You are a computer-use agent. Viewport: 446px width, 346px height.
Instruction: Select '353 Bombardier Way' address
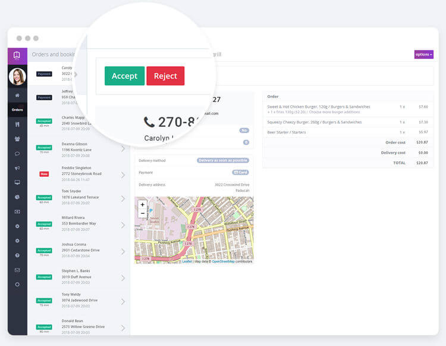click(x=78, y=223)
